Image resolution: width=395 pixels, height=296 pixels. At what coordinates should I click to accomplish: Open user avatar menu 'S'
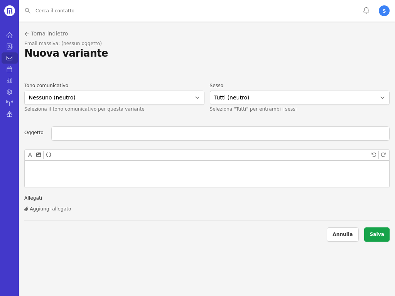[384, 11]
